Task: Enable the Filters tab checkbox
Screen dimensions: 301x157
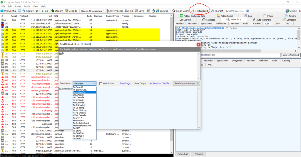Action: (265, 16)
